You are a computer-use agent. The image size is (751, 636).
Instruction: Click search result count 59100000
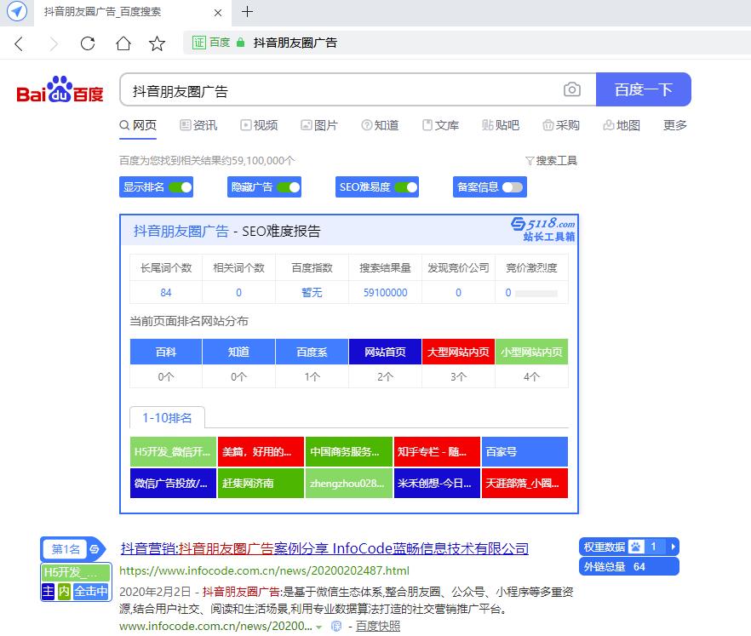point(385,292)
